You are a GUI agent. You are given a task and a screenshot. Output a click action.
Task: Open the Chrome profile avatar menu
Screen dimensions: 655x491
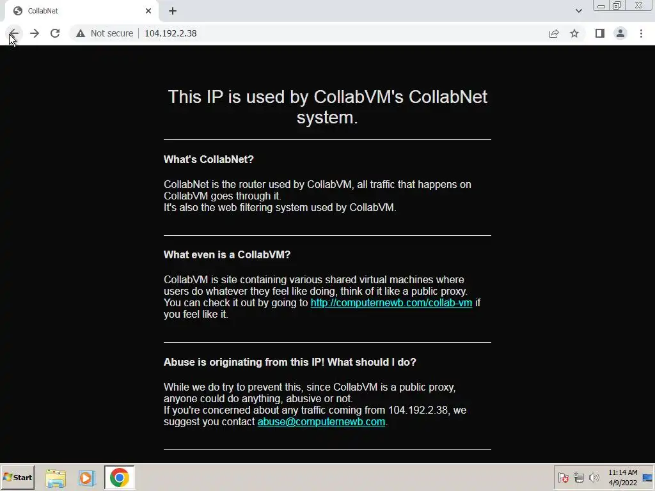pos(620,33)
